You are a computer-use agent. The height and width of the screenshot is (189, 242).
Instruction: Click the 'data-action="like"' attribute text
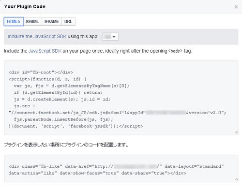(x=33, y=173)
